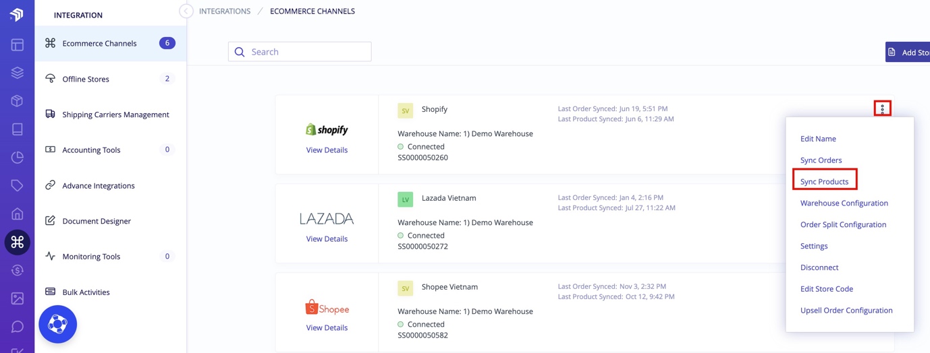Choose Edit Store Code from the menu
This screenshot has height=353, width=930.
[x=827, y=289]
